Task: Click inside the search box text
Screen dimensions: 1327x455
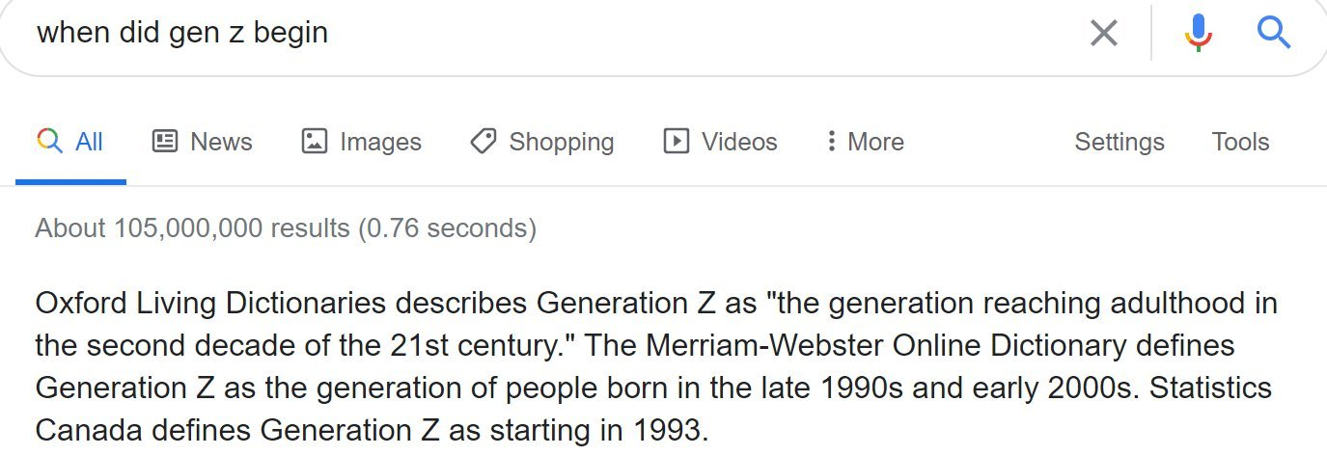Action: (182, 33)
